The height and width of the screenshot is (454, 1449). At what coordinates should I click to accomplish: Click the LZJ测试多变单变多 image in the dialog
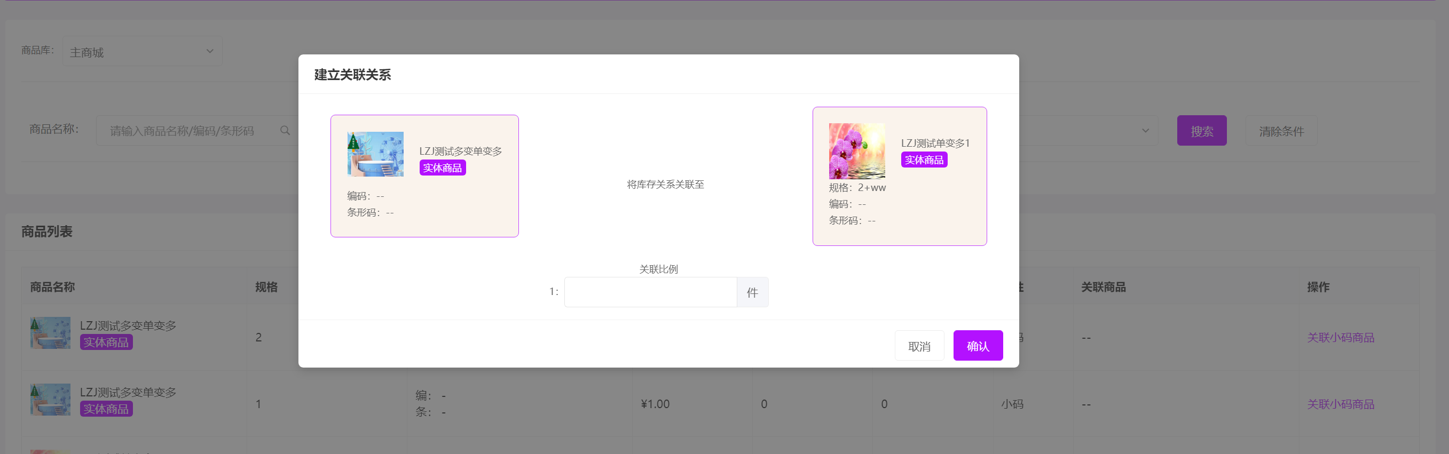point(375,154)
